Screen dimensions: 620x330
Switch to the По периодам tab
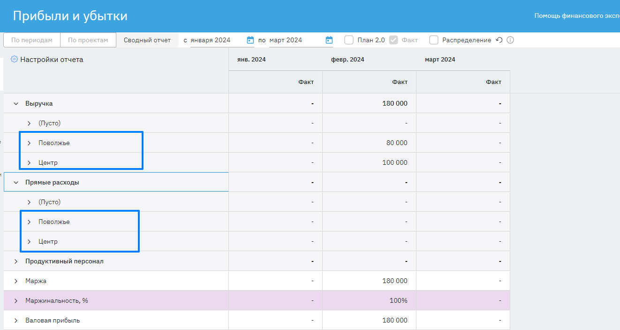click(32, 40)
